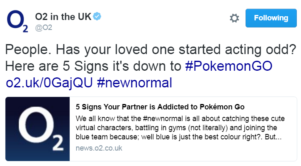Open the O2 in the UK profile name
301x166 pixels.
63,17
